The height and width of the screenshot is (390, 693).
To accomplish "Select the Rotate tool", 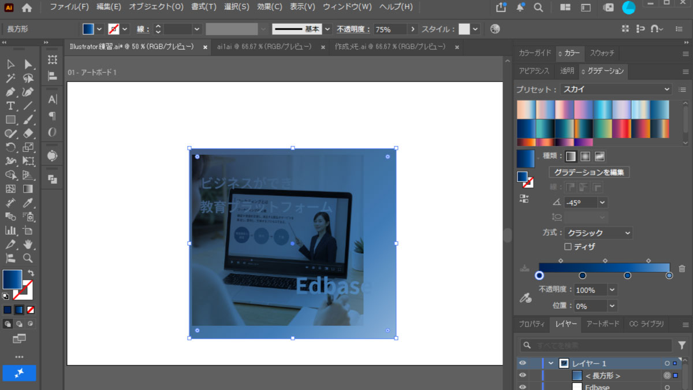I will click(10, 147).
